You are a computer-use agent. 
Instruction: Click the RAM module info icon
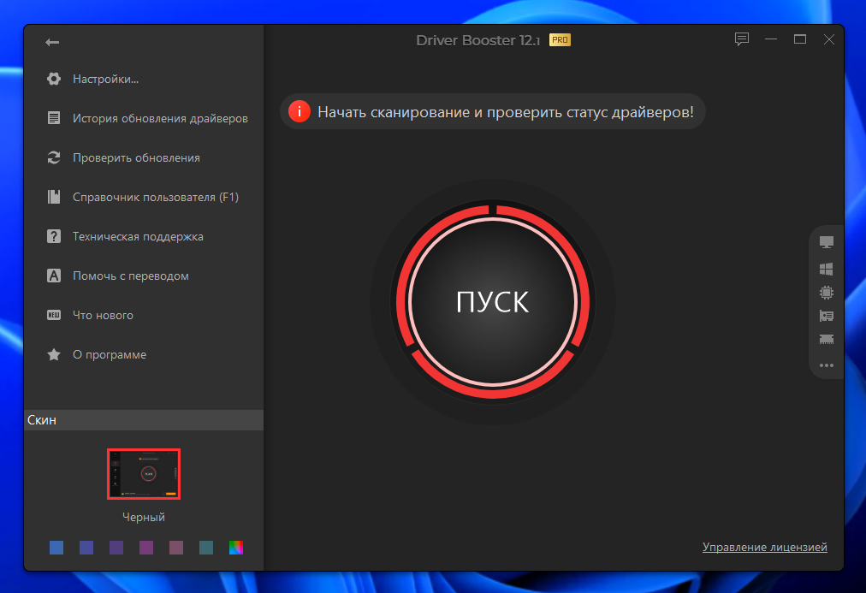point(826,340)
